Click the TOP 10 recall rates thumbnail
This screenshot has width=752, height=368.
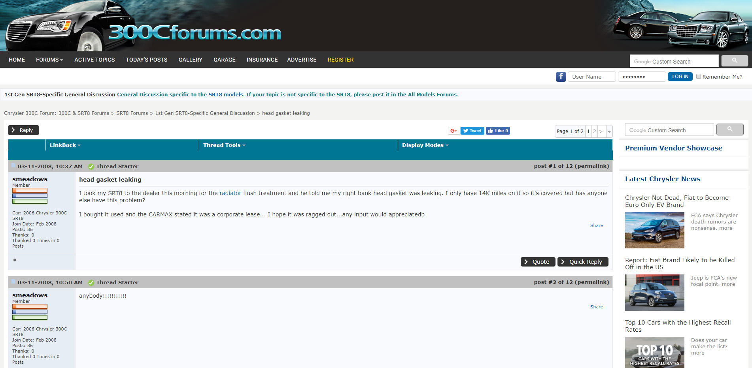click(x=654, y=352)
